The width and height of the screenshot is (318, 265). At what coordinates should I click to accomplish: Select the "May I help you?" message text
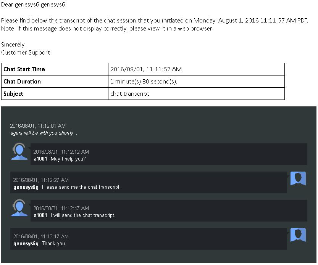coord(68,159)
